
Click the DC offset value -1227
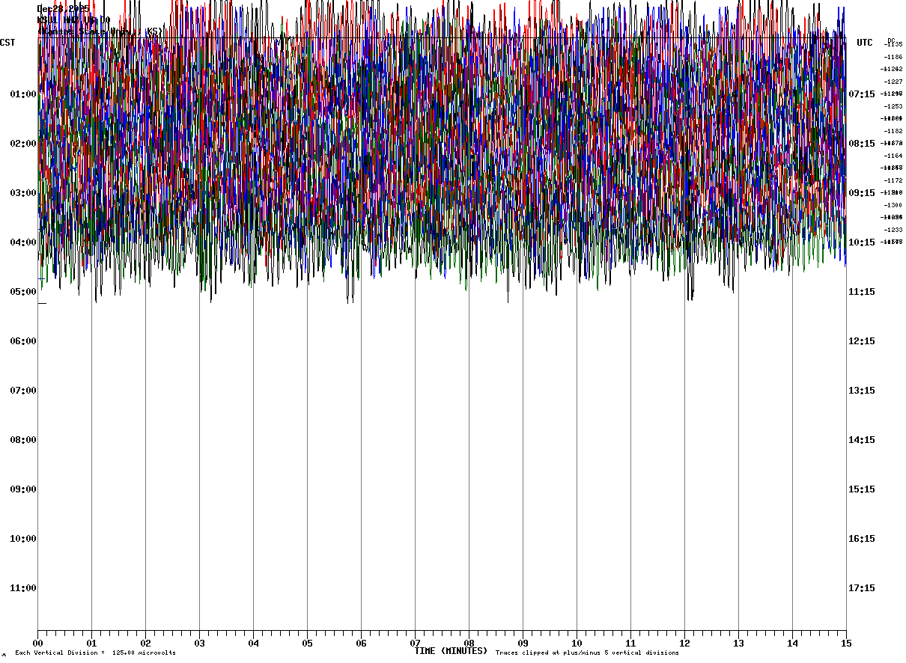click(893, 82)
